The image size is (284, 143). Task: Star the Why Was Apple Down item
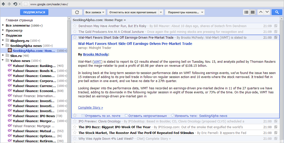(x=75, y=138)
